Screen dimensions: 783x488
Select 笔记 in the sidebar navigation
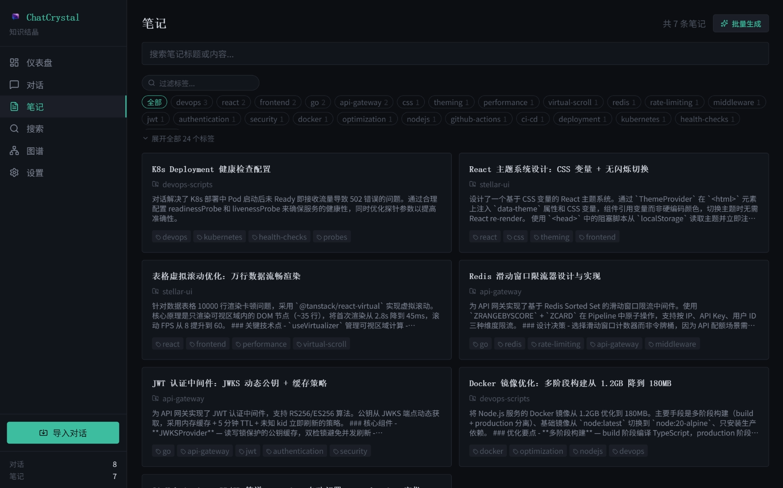[x=35, y=106]
